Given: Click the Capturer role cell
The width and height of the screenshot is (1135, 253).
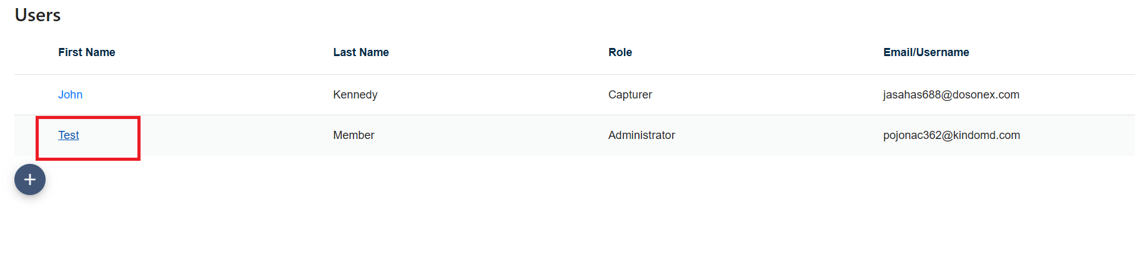Looking at the screenshot, I should (630, 95).
